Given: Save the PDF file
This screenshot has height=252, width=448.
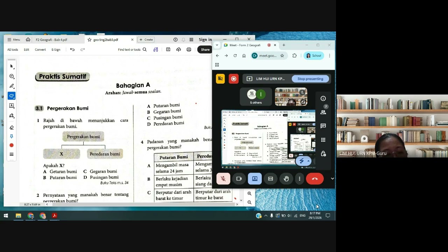Looking at the screenshot, I should pyautogui.click(x=168, y=49).
